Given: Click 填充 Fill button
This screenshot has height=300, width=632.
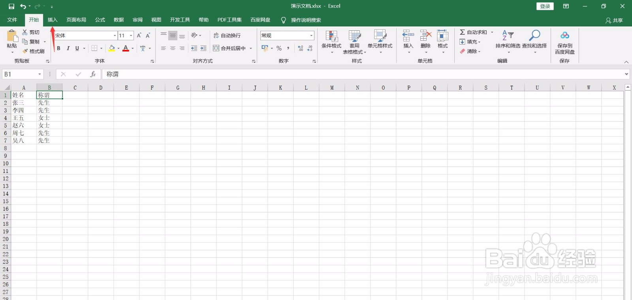Looking at the screenshot, I should tap(470, 42).
